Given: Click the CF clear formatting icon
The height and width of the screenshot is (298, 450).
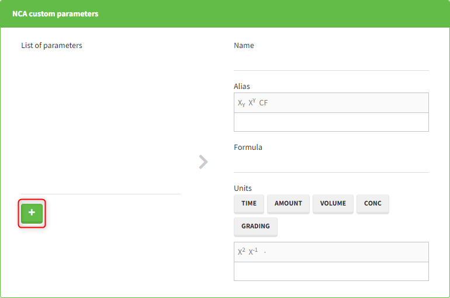Looking at the screenshot, I should click(264, 103).
